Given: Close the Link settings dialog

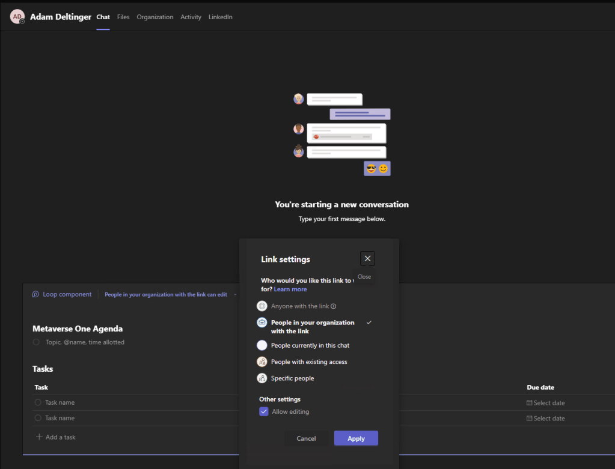Looking at the screenshot, I should [367, 258].
